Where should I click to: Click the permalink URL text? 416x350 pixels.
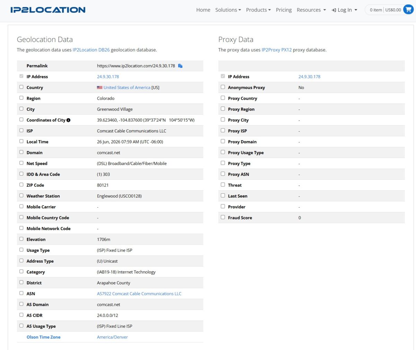coord(136,66)
